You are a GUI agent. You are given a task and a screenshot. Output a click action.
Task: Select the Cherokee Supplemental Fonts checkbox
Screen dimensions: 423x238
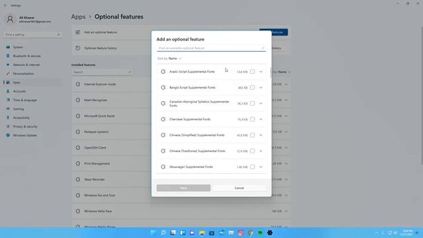252,119
